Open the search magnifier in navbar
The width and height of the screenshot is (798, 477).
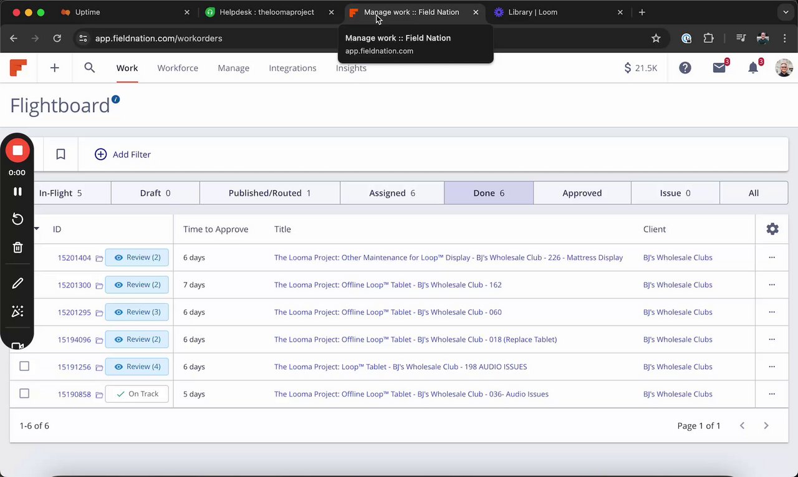tap(90, 68)
